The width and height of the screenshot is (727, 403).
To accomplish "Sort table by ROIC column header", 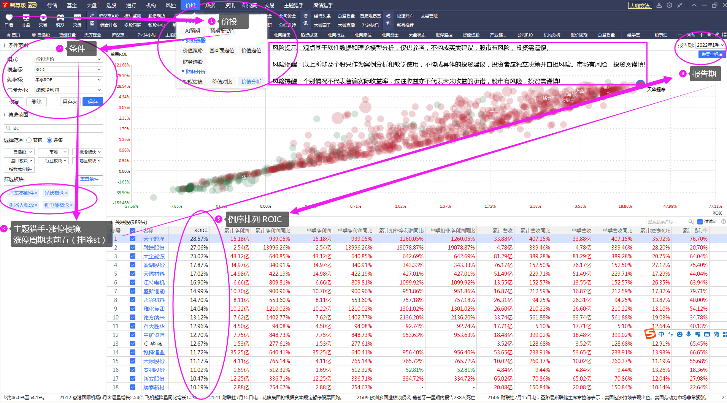I will [x=201, y=231].
